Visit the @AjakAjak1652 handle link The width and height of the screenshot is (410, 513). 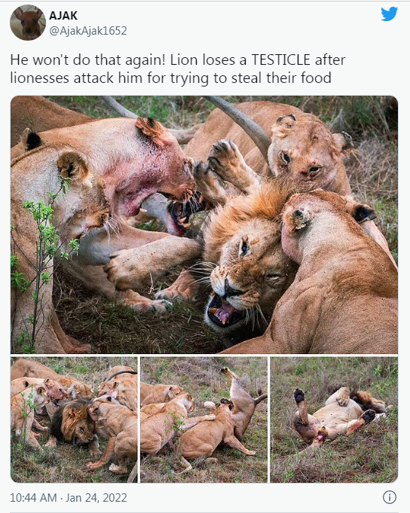88,31
